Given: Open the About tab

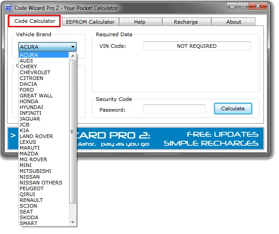Looking at the screenshot, I should pos(234,22).
